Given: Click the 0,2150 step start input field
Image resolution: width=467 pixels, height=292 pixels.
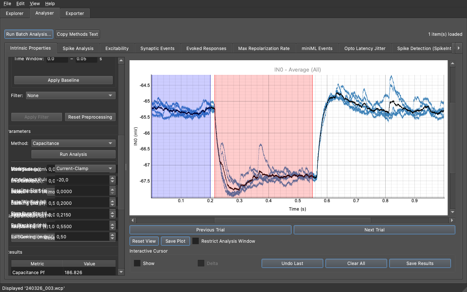Looking at the screenshot, I should (x=82, y=215).
